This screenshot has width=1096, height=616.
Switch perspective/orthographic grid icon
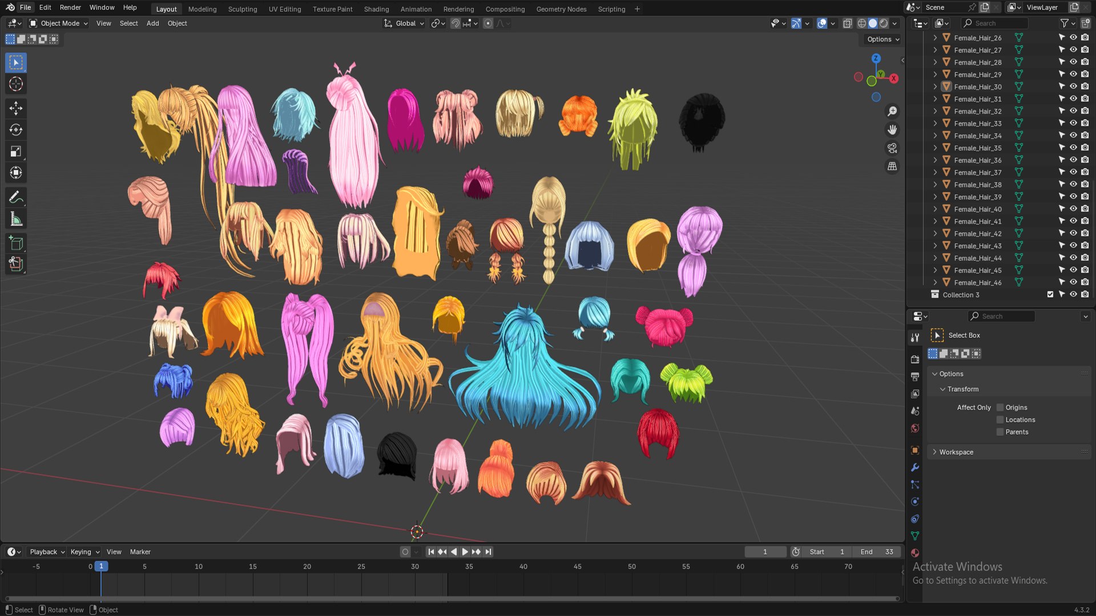click(x=892, y=167)
